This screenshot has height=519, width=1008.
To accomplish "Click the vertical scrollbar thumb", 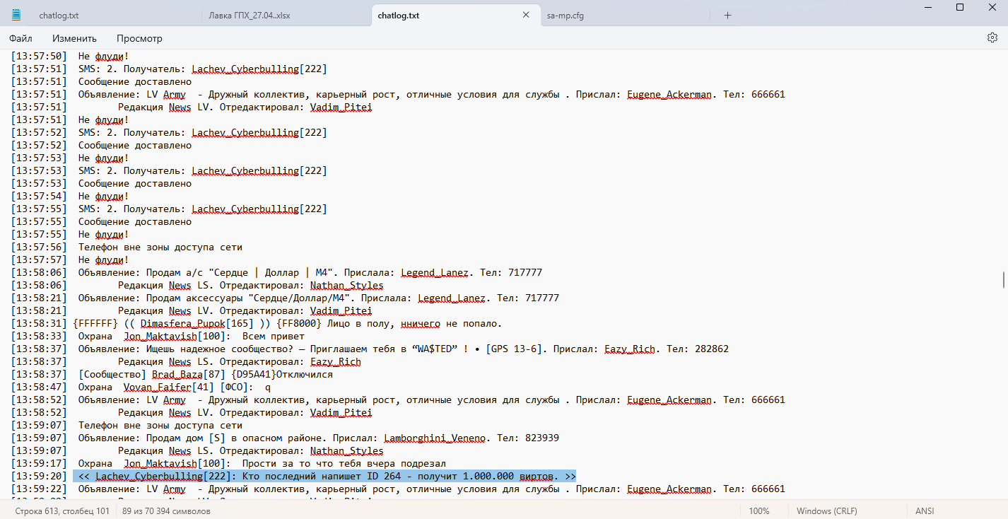I will (1004, 280).
